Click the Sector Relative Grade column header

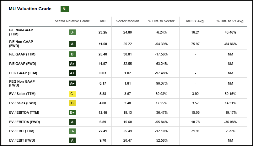(72, 21)
